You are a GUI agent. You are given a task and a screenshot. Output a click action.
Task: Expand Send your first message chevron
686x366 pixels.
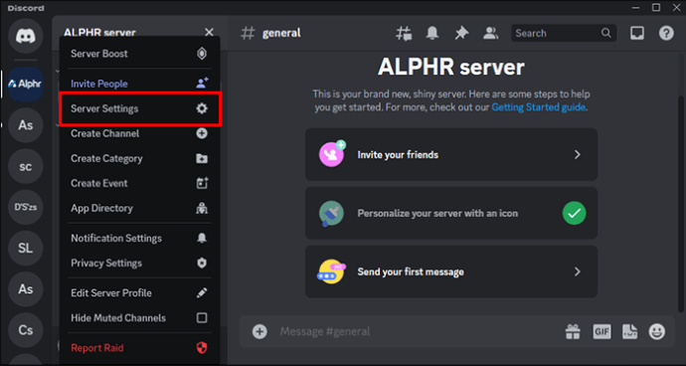(x=578, y=272)
